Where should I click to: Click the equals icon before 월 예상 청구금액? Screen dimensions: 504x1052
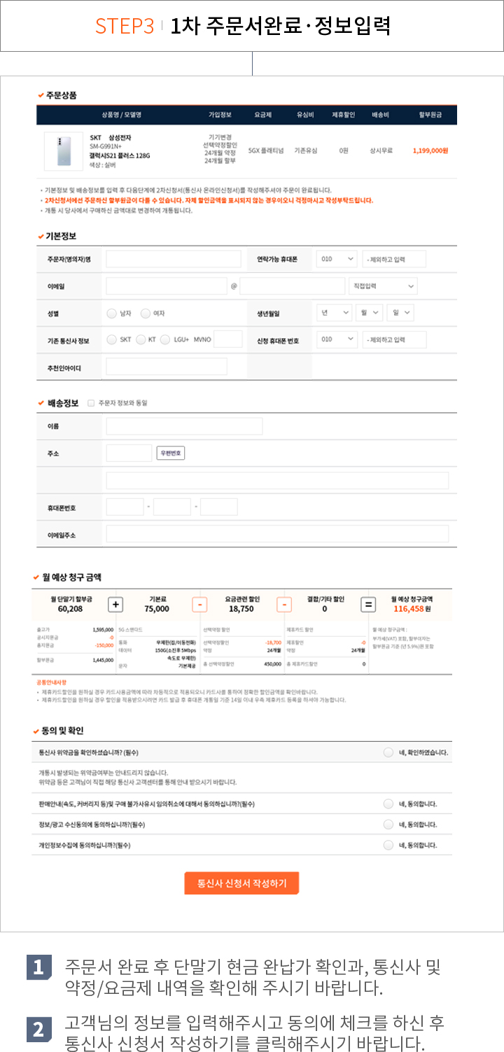click(x=368, y=605)
